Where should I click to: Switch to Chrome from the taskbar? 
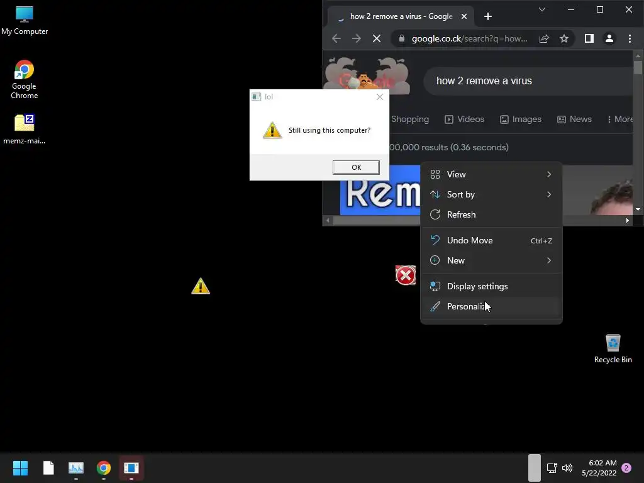coord(104,468)
